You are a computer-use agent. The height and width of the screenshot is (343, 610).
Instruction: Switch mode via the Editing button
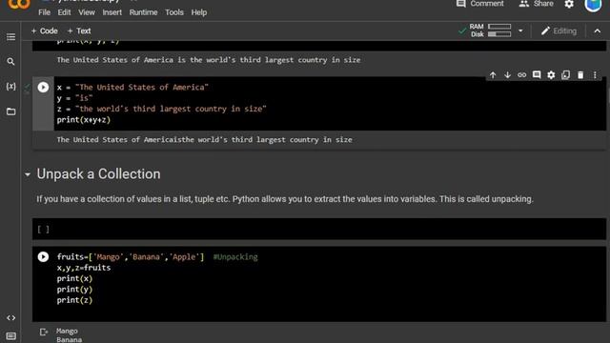559,30
